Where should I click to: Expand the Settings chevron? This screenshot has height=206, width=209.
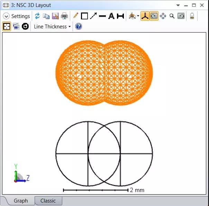tap(6, 16)
